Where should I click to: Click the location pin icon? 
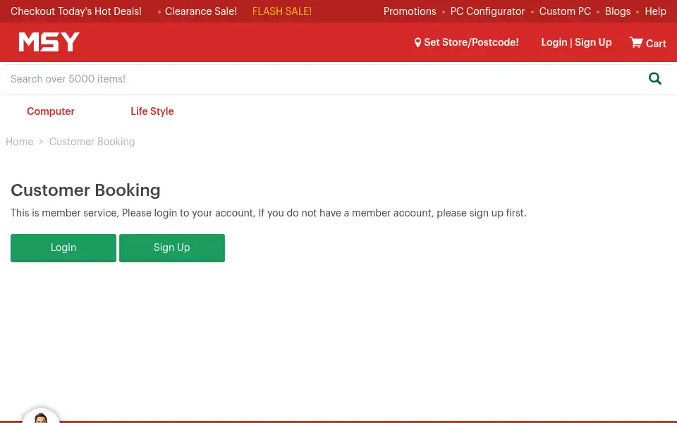pyautogui.click(x=417, y=42)
